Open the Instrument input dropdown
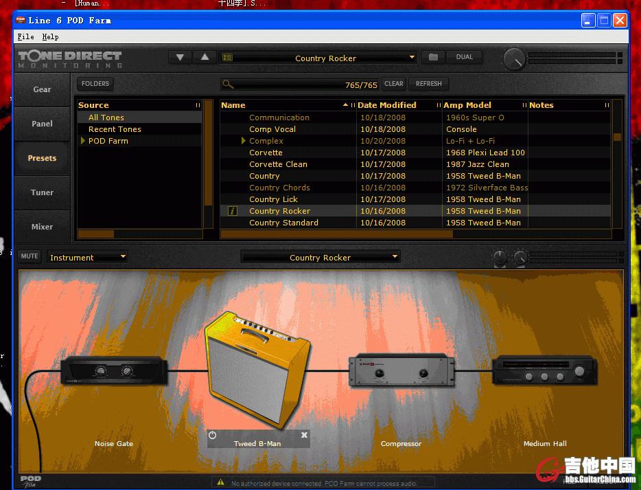Screen dimensions: 641x490 pyautogui.click(x=87, y=258)
